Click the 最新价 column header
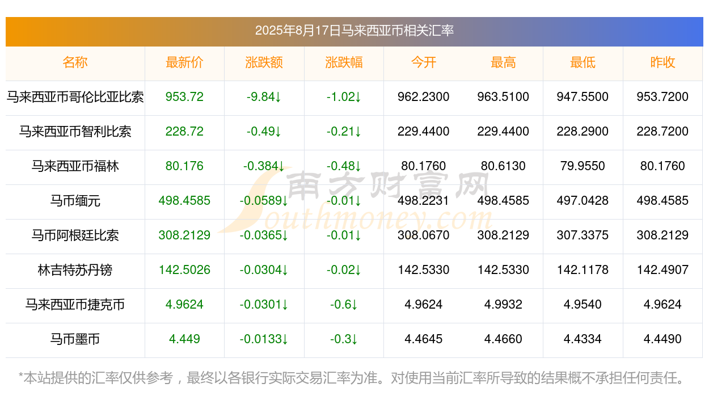 (x=184, y=62)
